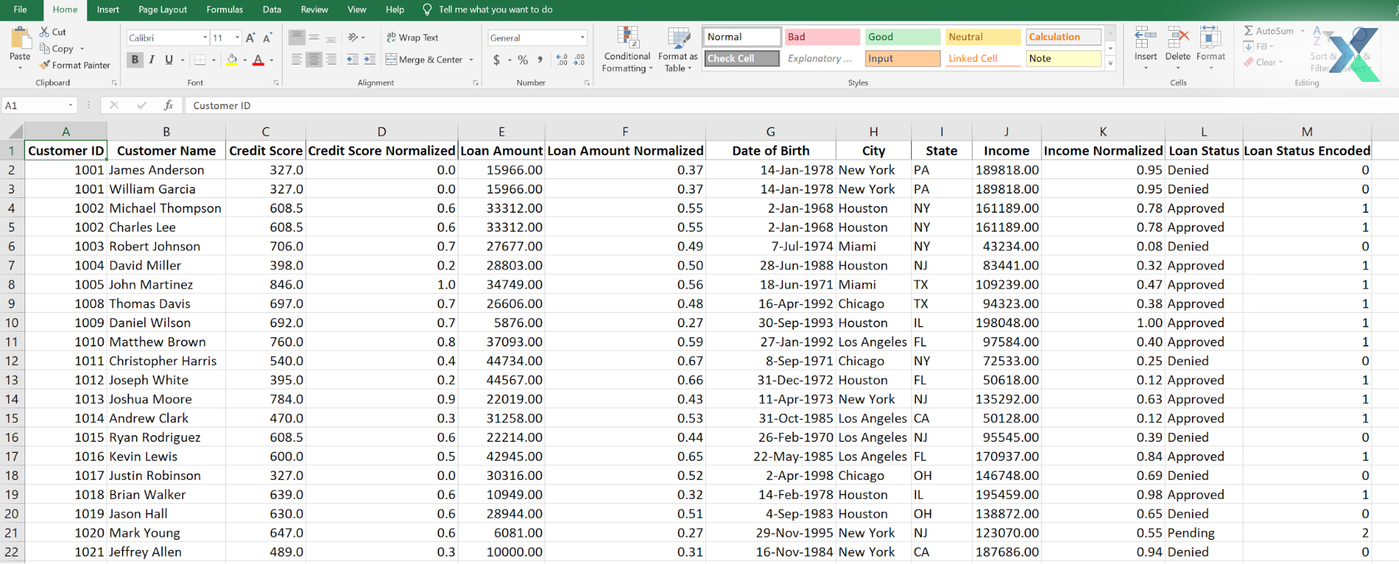This screenshot has height=564, width=1399.
Task: Toggle Underline formatting
Action: tap(169, 60)
